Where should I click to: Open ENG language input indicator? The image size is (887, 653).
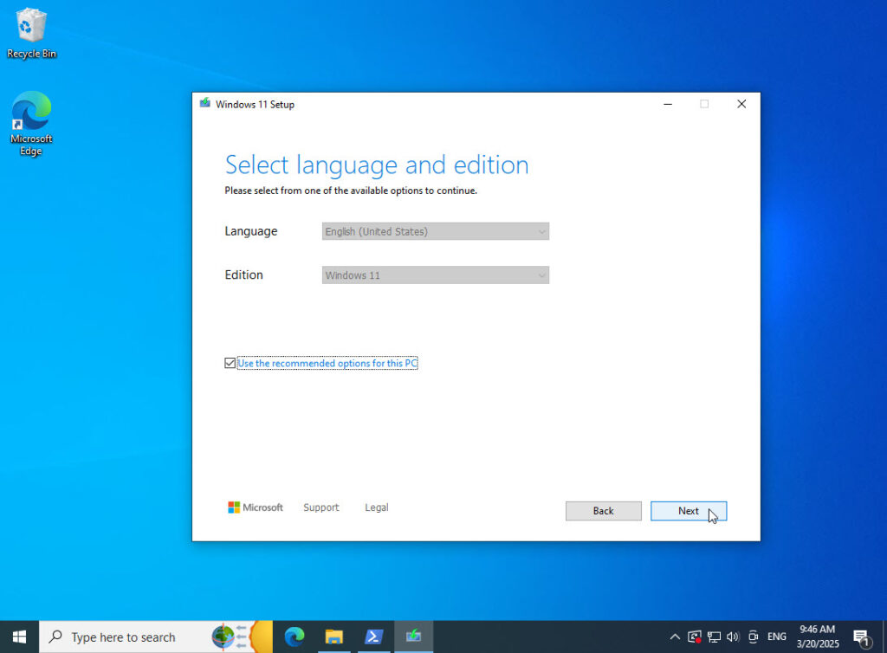[x=777, y=637]
